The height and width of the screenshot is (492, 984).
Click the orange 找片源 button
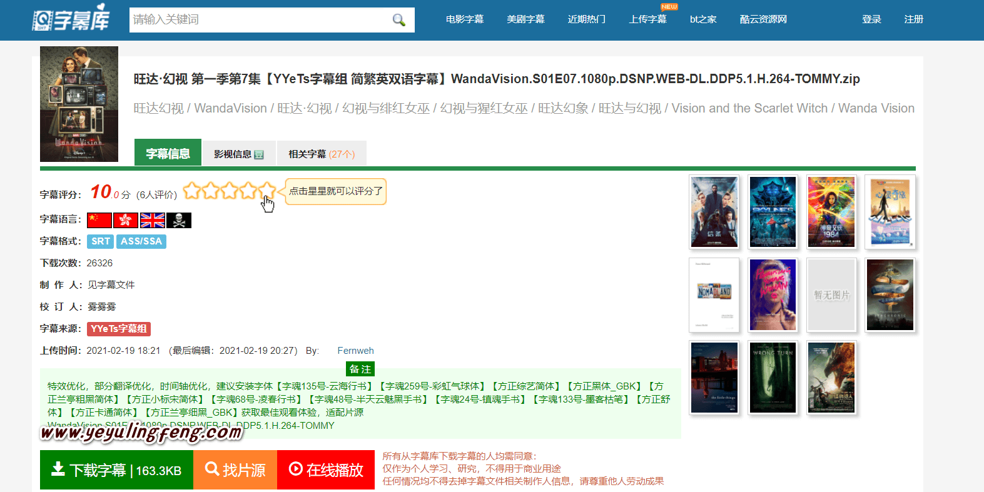(x=235, y=469)
